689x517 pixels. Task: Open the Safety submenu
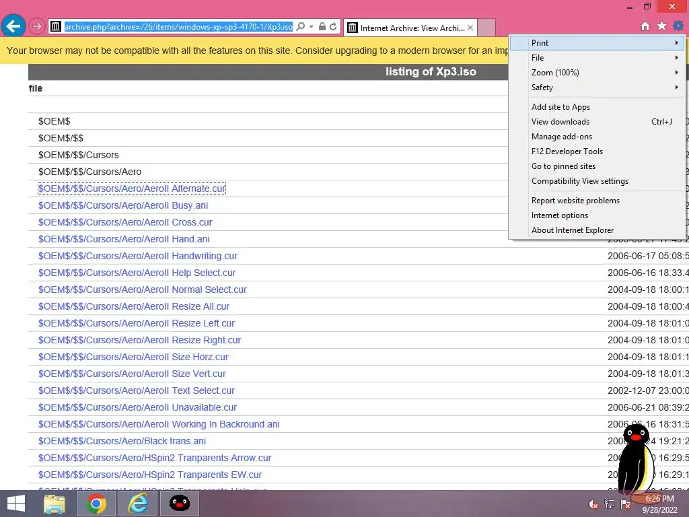[x=597, y=88]
